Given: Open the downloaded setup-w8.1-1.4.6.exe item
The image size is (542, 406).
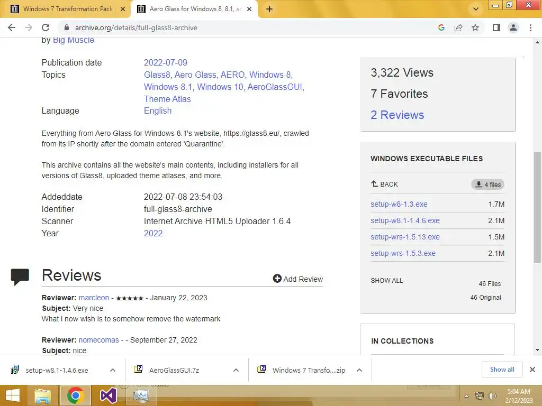Looking at the screenshot, I should pos(57,370).
